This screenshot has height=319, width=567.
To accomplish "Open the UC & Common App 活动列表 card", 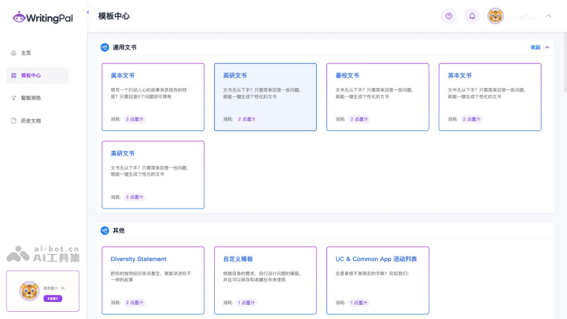I will point(377,280).
